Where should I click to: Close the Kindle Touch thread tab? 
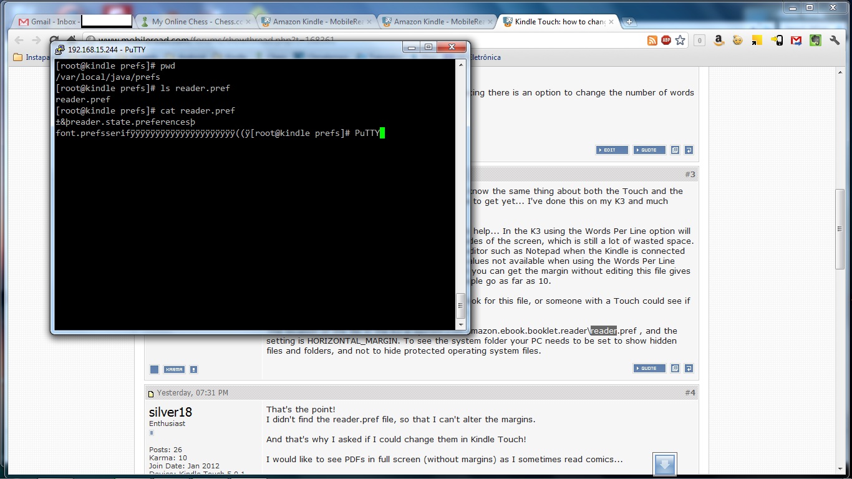click(611, 22)
